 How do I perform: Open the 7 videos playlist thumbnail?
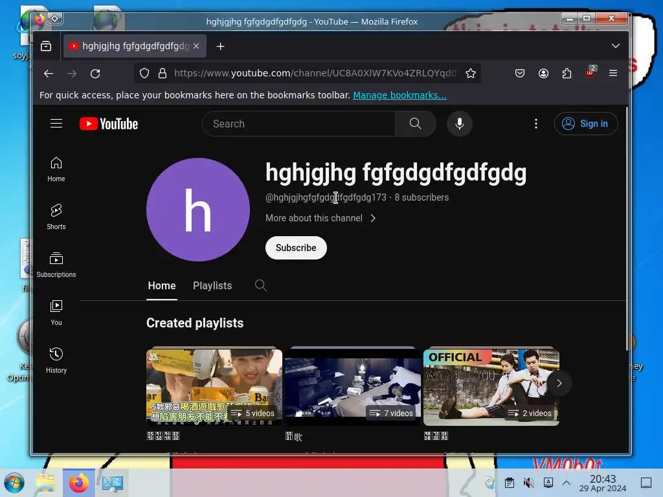tap(353, 386)
